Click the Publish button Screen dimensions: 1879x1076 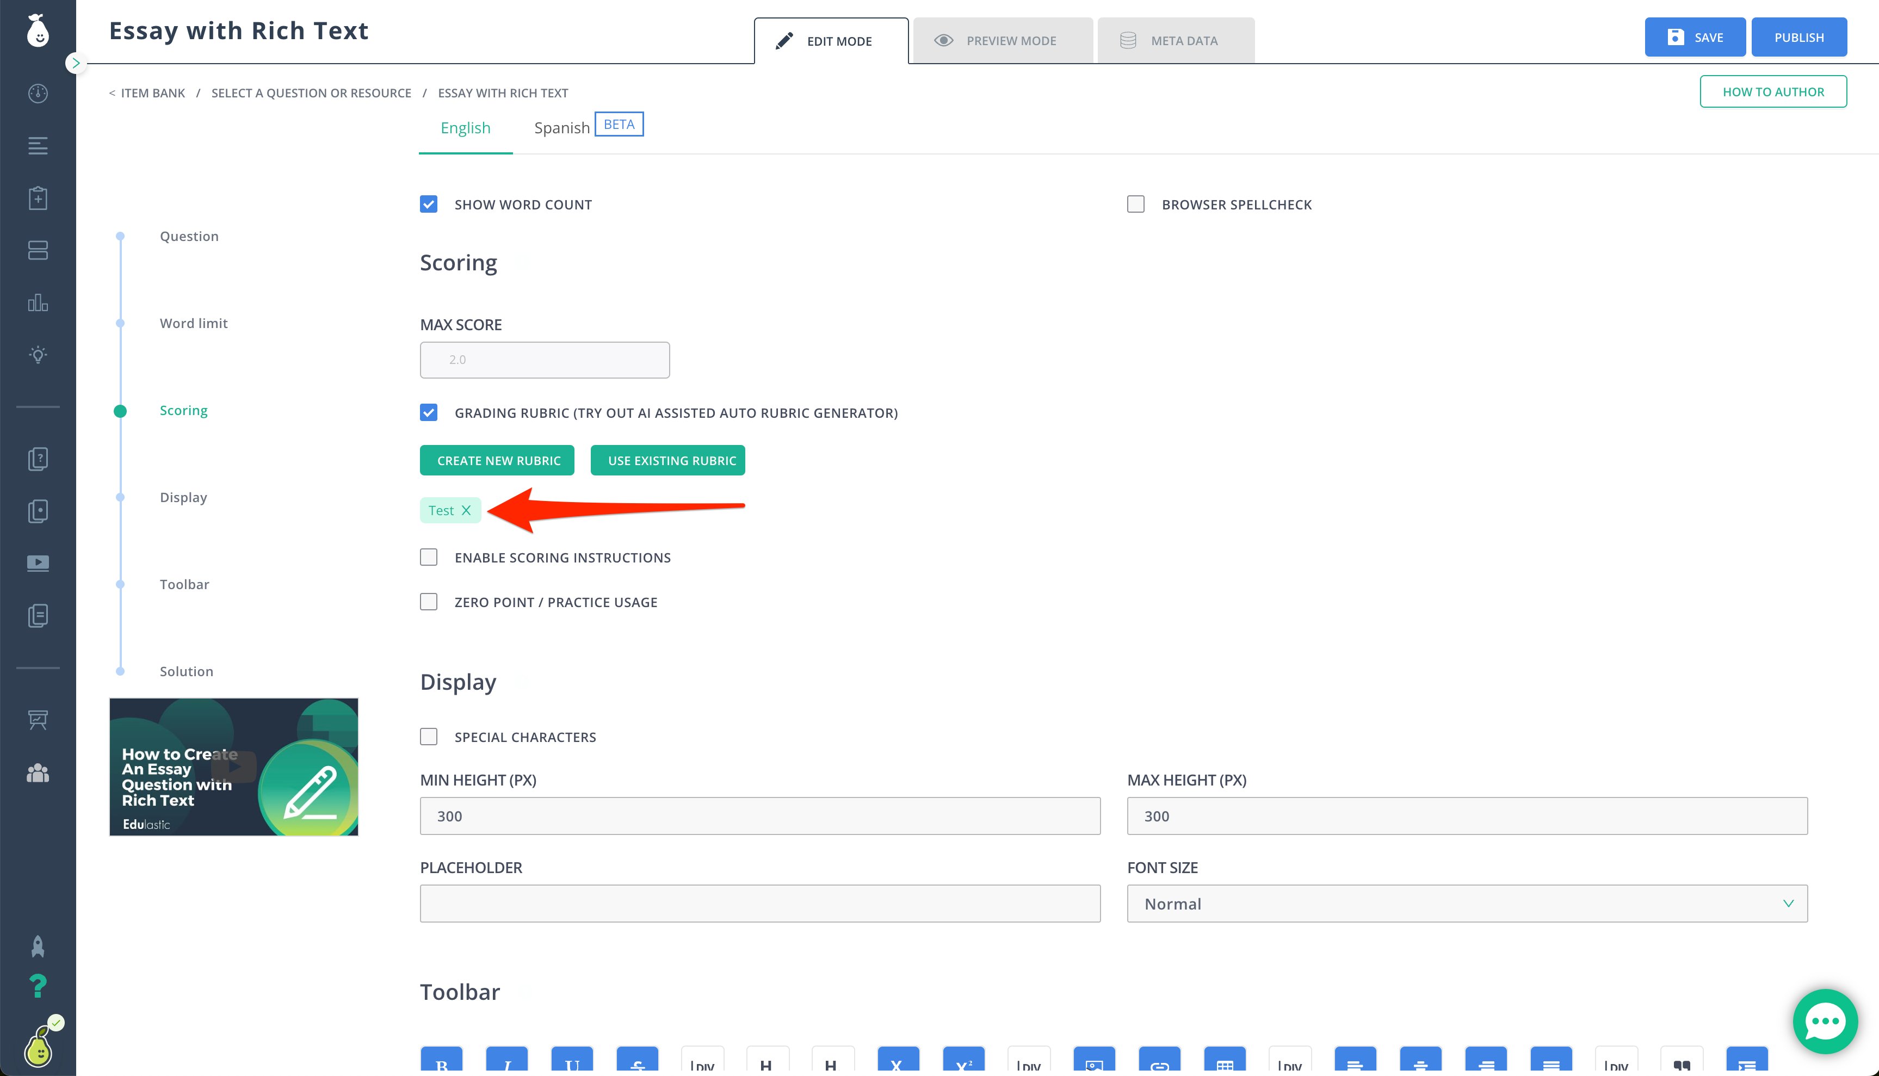click(1798, 37)
